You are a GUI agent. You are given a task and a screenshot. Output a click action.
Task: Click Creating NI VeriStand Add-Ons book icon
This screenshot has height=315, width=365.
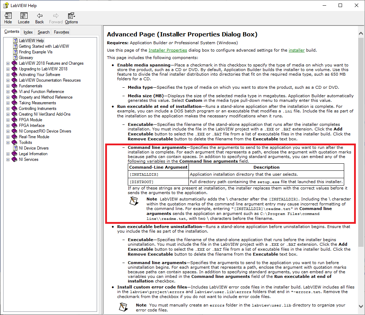[x=14, y=114]
